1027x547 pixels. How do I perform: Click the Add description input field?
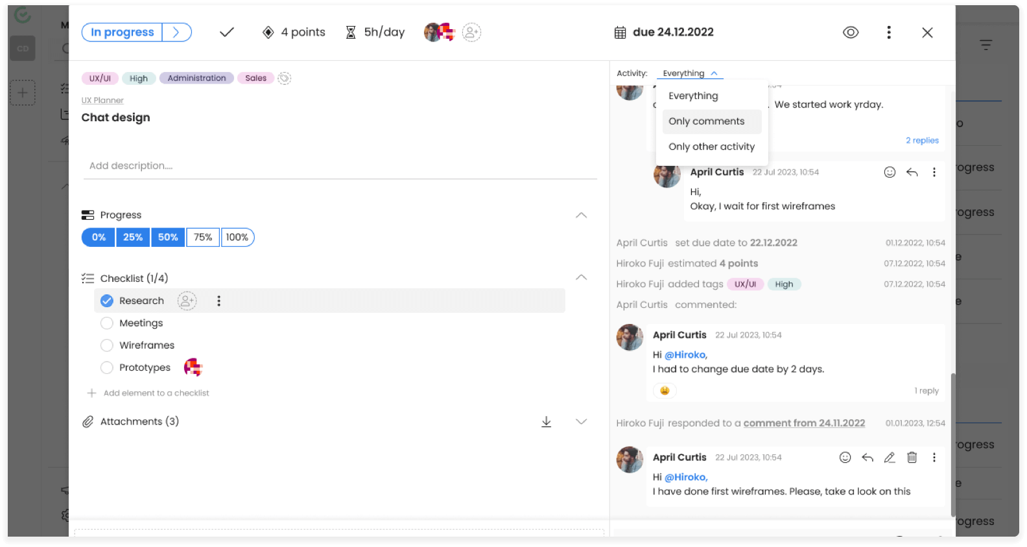click(x=339, y=166)
